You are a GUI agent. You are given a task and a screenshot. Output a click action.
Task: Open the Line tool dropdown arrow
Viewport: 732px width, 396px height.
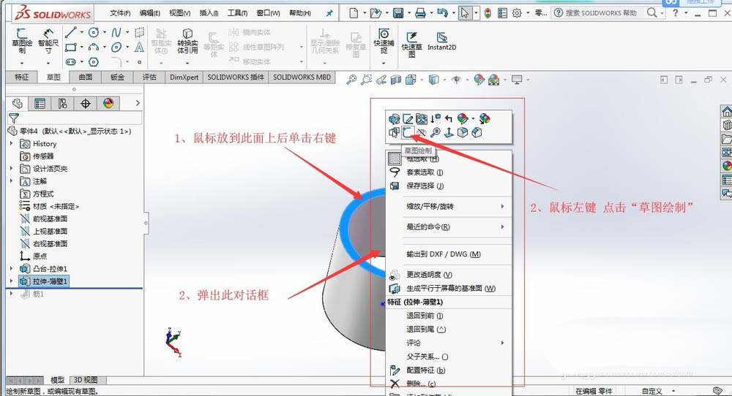click(x=82, y=32)
